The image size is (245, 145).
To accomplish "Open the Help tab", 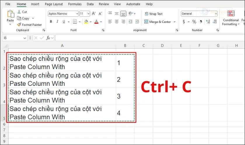I will click(149, 4).
